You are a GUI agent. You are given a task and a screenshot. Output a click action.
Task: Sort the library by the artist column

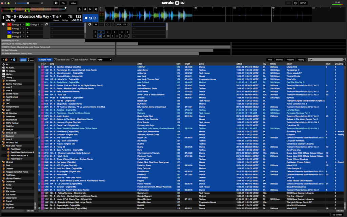pyautogui.click(x=139, y=64)
